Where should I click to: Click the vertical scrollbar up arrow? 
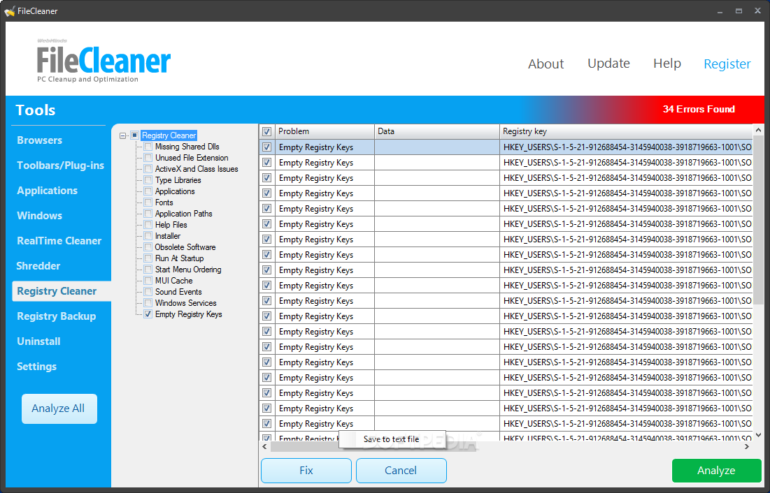coord(758,131)
